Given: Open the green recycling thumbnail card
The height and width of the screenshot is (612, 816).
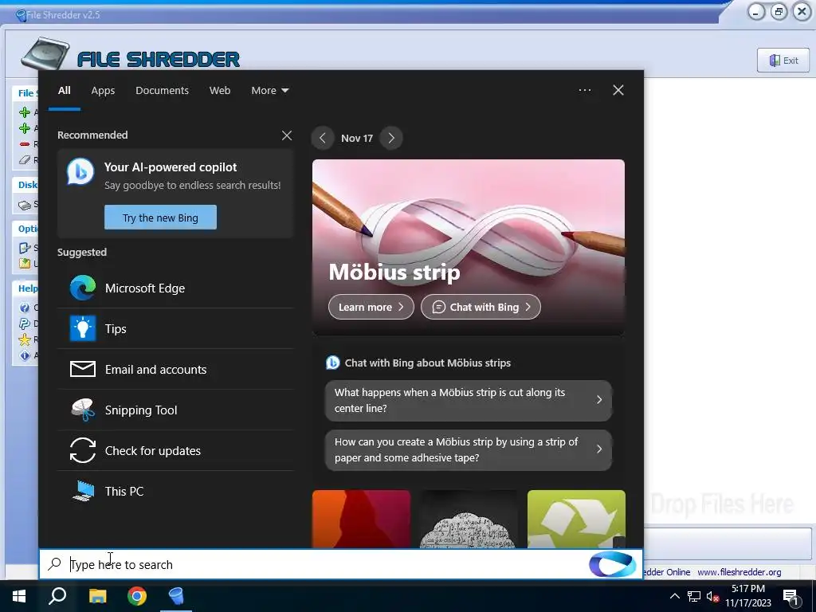Looking at the screenshot, I should point(576,519).
